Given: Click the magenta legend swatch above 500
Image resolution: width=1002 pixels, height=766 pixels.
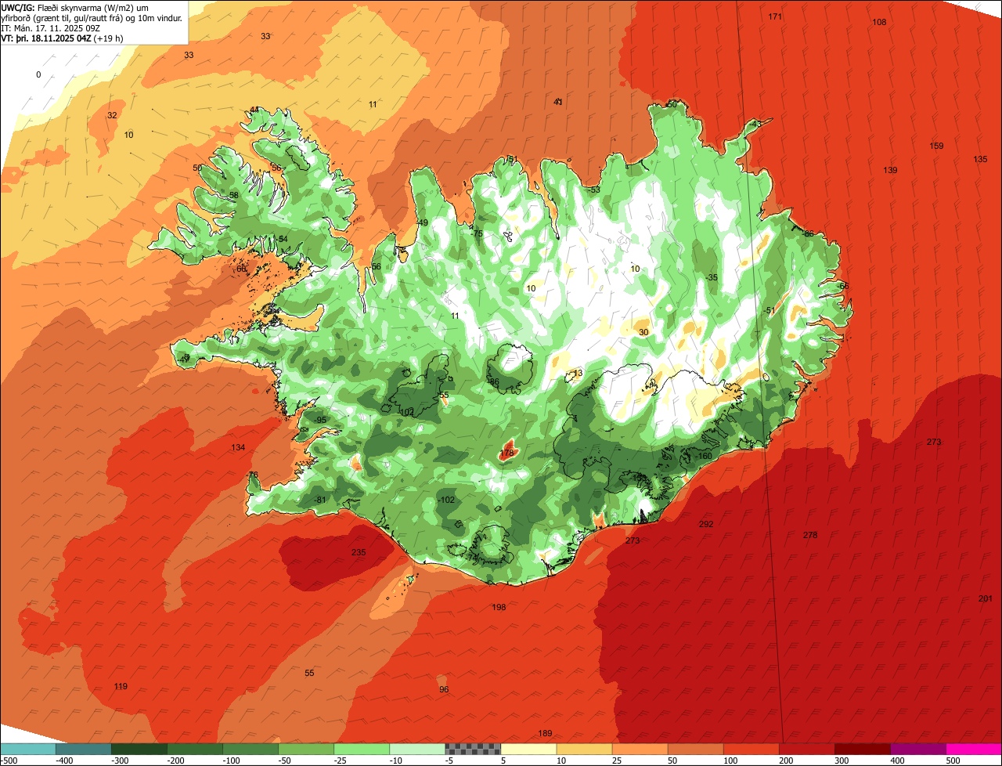Looking at the screenshot, I should (x=974, y=749).
